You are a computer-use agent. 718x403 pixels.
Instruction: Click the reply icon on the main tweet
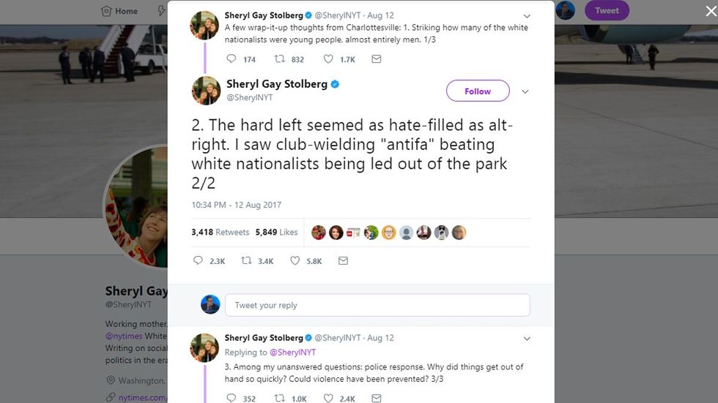pos(198,260)
